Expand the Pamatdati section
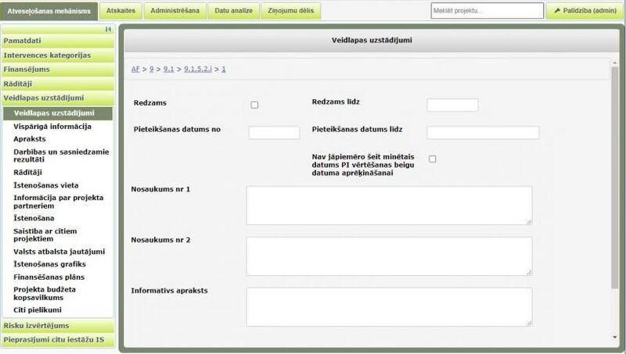 tap(58, 41)
